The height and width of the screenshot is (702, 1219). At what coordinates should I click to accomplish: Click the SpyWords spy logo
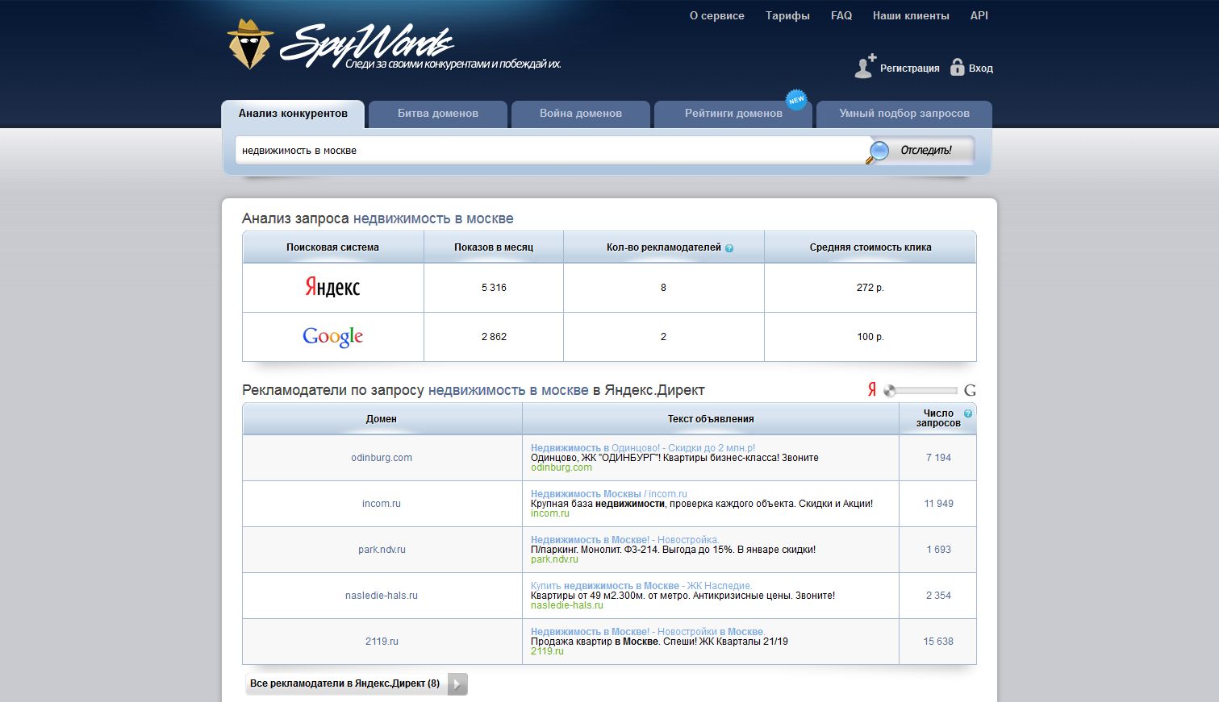pos(251,44)
